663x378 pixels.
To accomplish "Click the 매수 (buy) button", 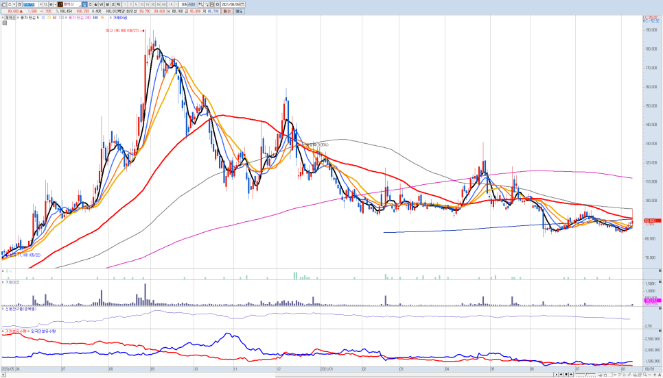I will tap(227, 12).
